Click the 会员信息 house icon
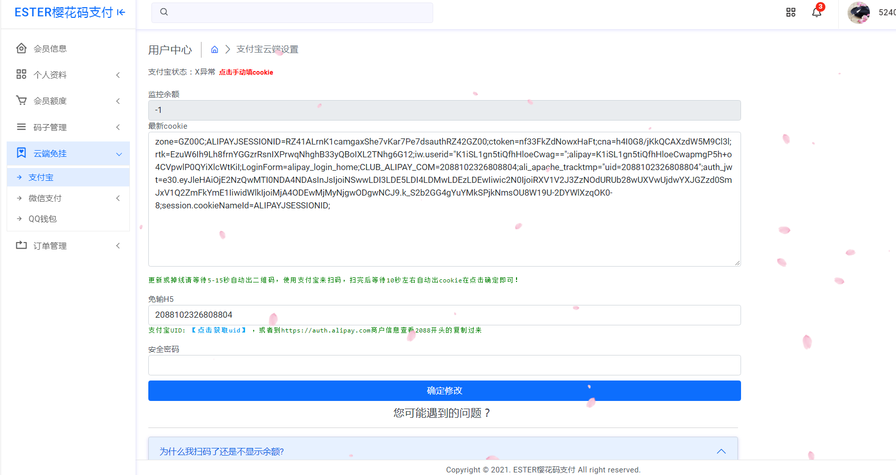Viewport: 896px width, 475px height. [21, 49]
